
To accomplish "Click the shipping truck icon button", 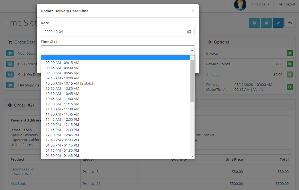I will click(x=266, y=23).
